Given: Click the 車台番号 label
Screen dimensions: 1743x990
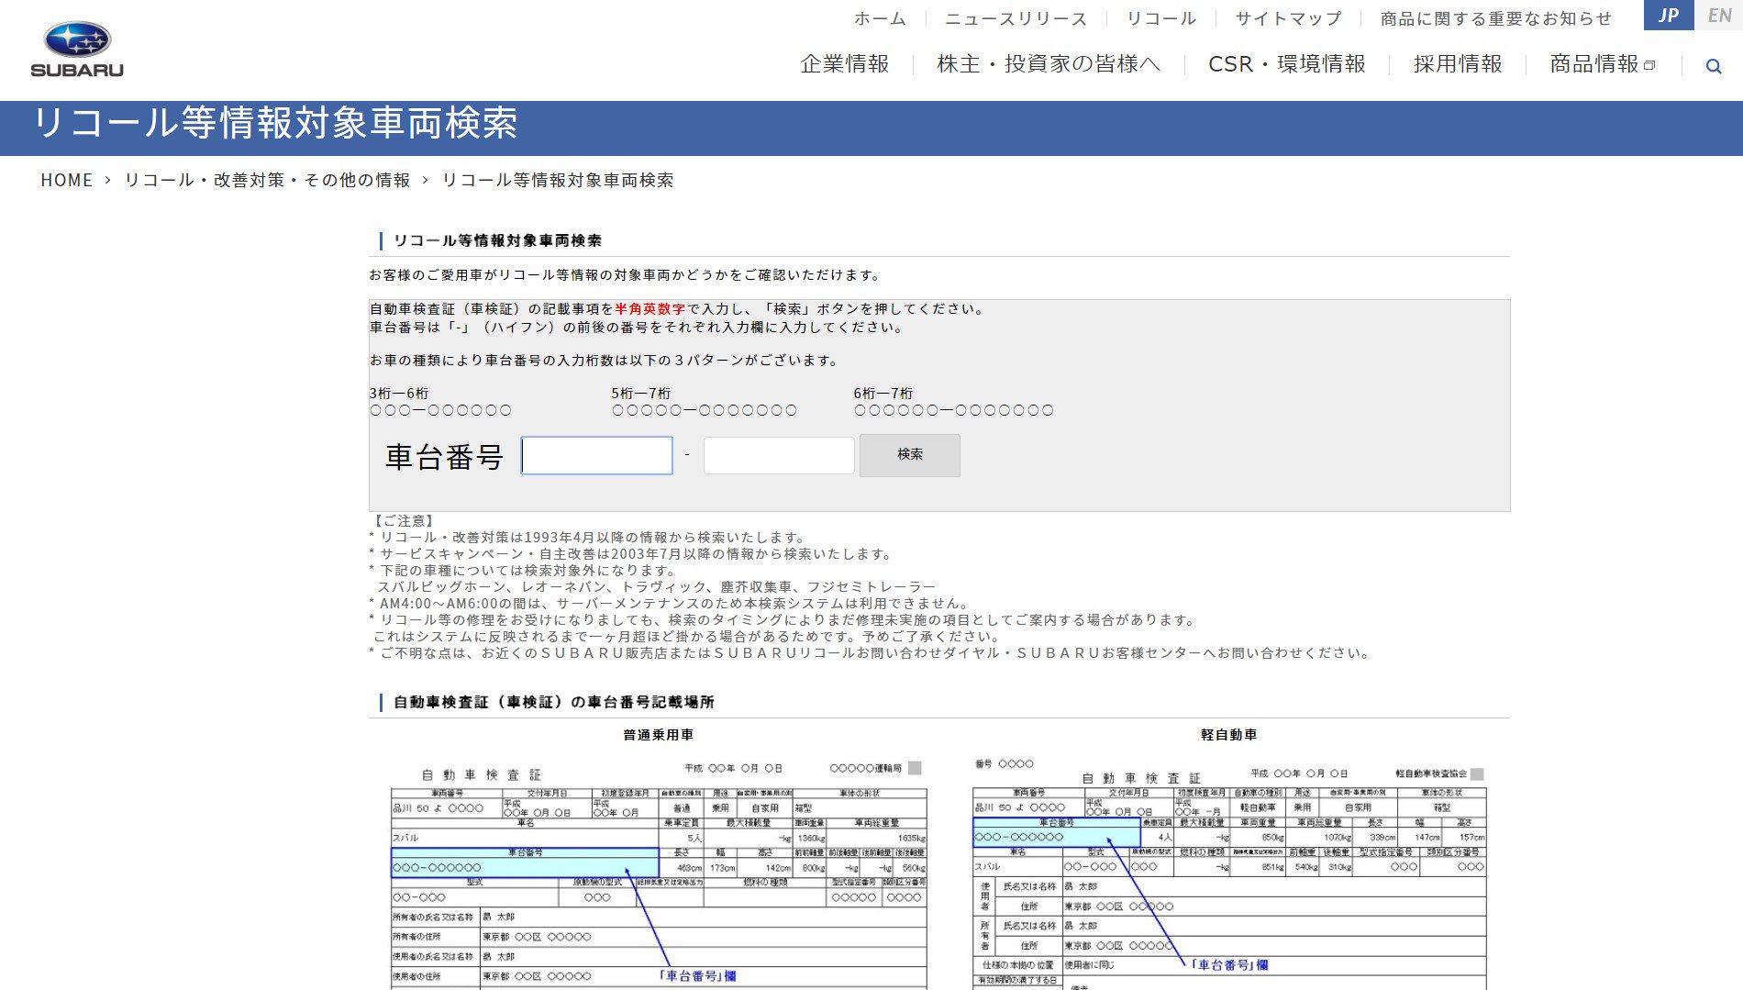Looking at the screenshot, I should pos(444,456).
